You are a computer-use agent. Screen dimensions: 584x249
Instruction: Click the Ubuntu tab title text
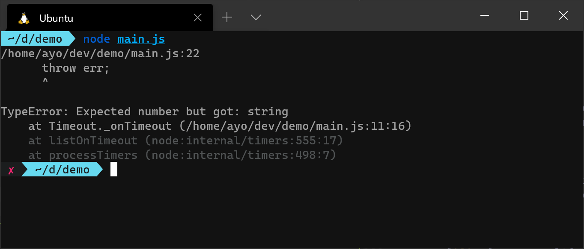tap(57, 18)
